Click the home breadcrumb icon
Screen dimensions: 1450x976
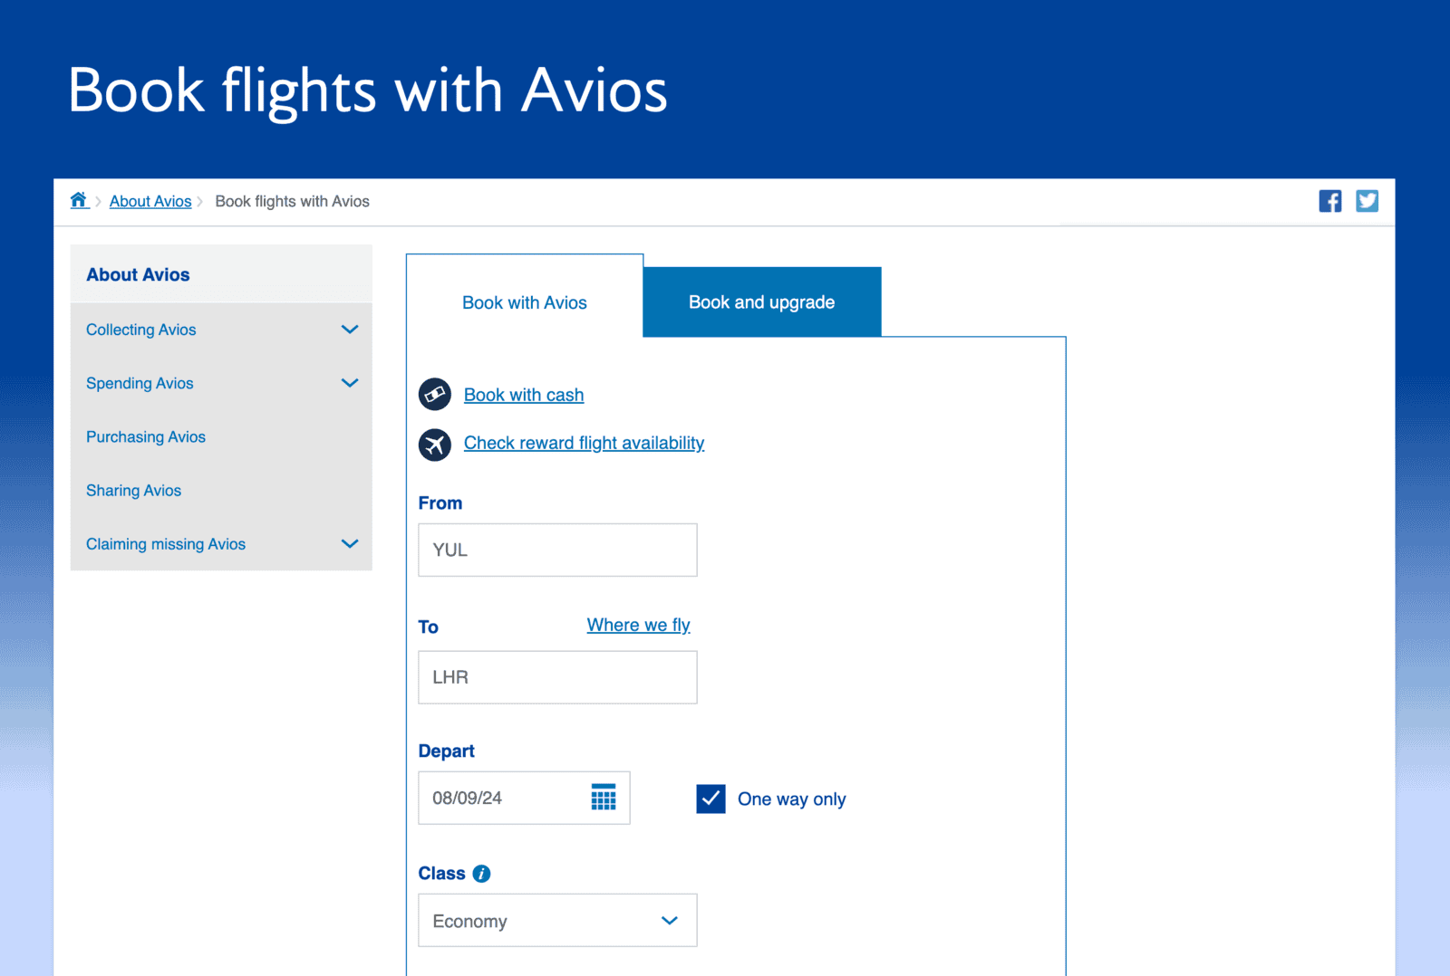(80, 200)
